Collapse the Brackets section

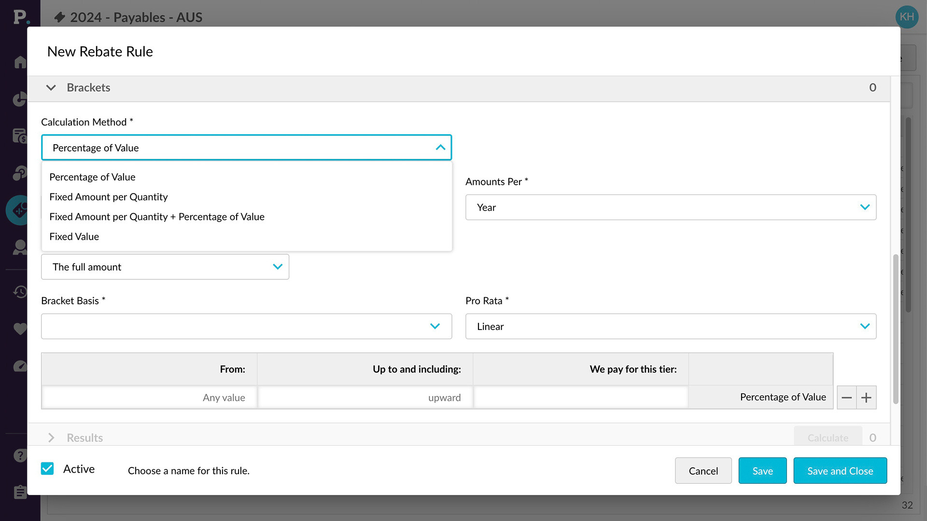pos(51,88)
